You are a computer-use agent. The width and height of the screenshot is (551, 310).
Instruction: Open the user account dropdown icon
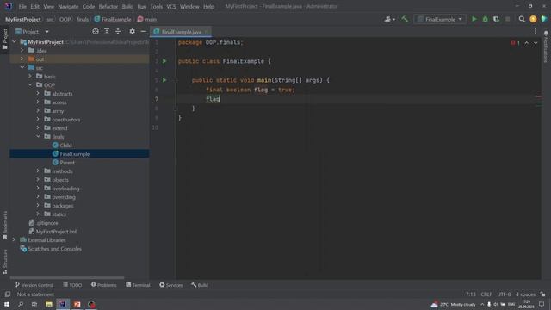coord(389,19)
